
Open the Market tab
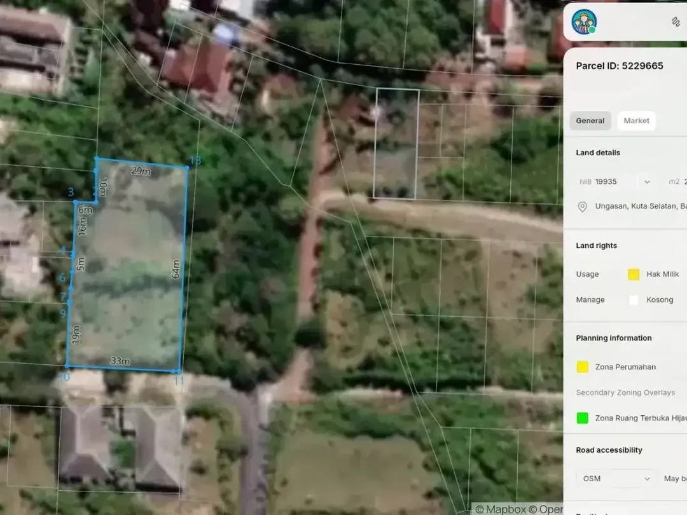click(636, 121)
